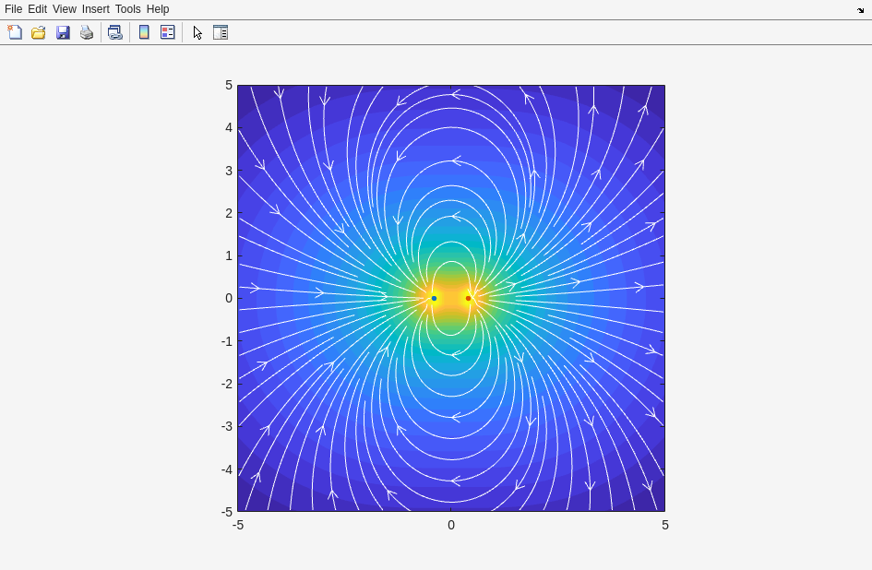Toggle the Edit Plot arrow tool
This screenshot has width=872, height=570.
pos(197,32)
